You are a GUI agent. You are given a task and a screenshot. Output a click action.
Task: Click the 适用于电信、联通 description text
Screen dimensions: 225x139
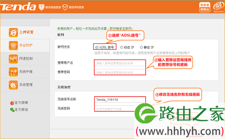point(142,53)
